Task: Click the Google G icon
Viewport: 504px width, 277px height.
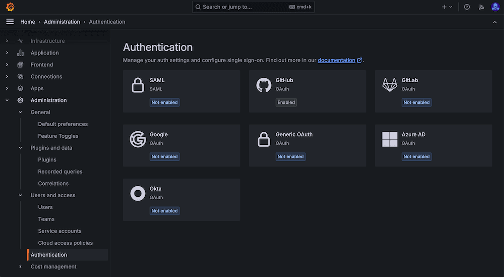Action: click(138, 139)
